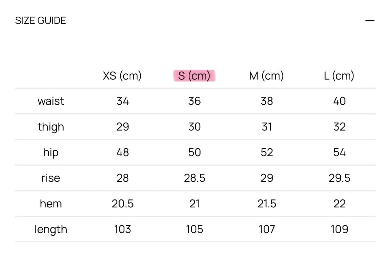This screenshot has height=258, width=391.
Task: Click the waist row label
Action: point(51,101)
